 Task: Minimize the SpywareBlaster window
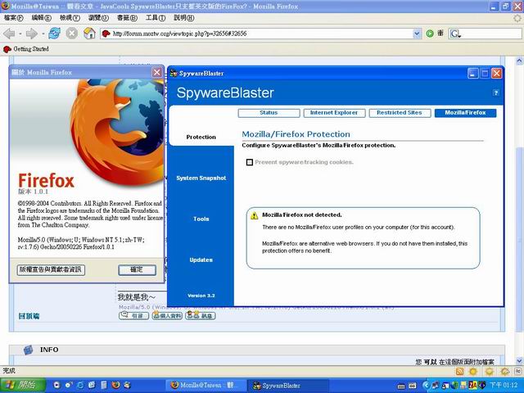click(472, 74)
